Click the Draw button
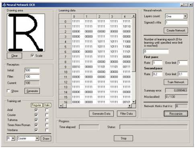This screenshot has width=195, height=149. 46,139
